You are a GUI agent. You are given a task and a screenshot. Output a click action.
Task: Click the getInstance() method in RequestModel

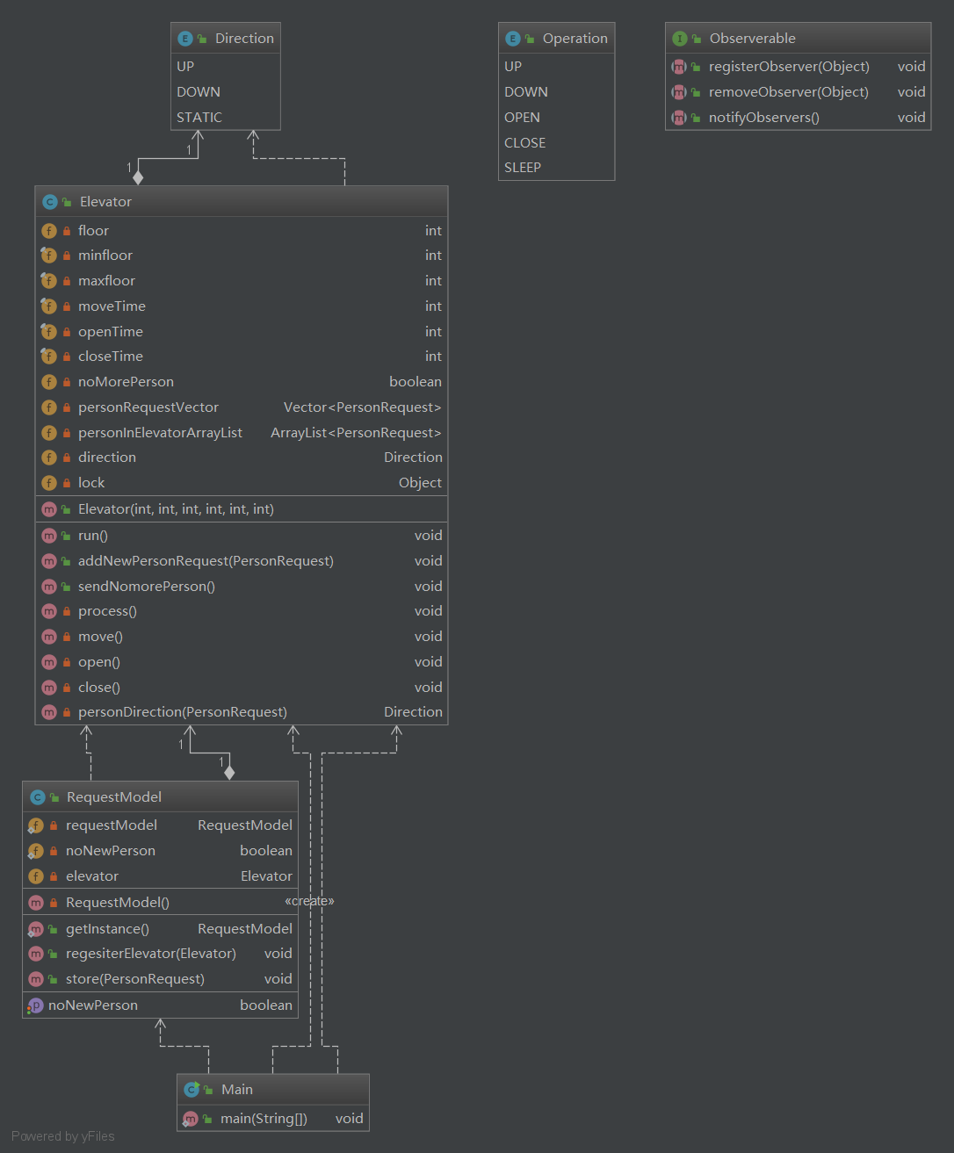pyautogui.click(x=107, y=929)
